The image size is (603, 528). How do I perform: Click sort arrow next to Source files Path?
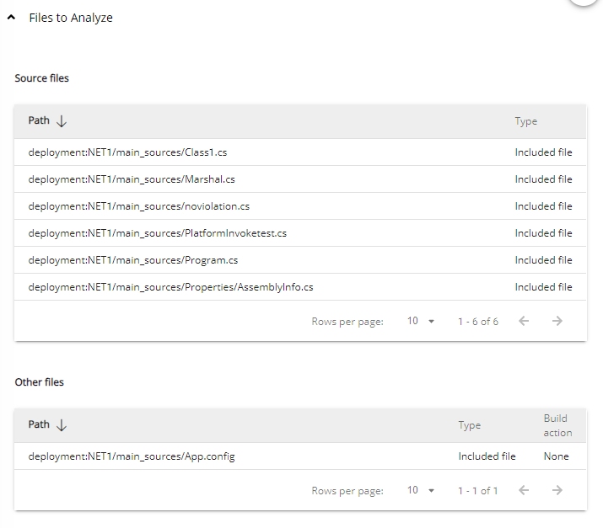62,121
